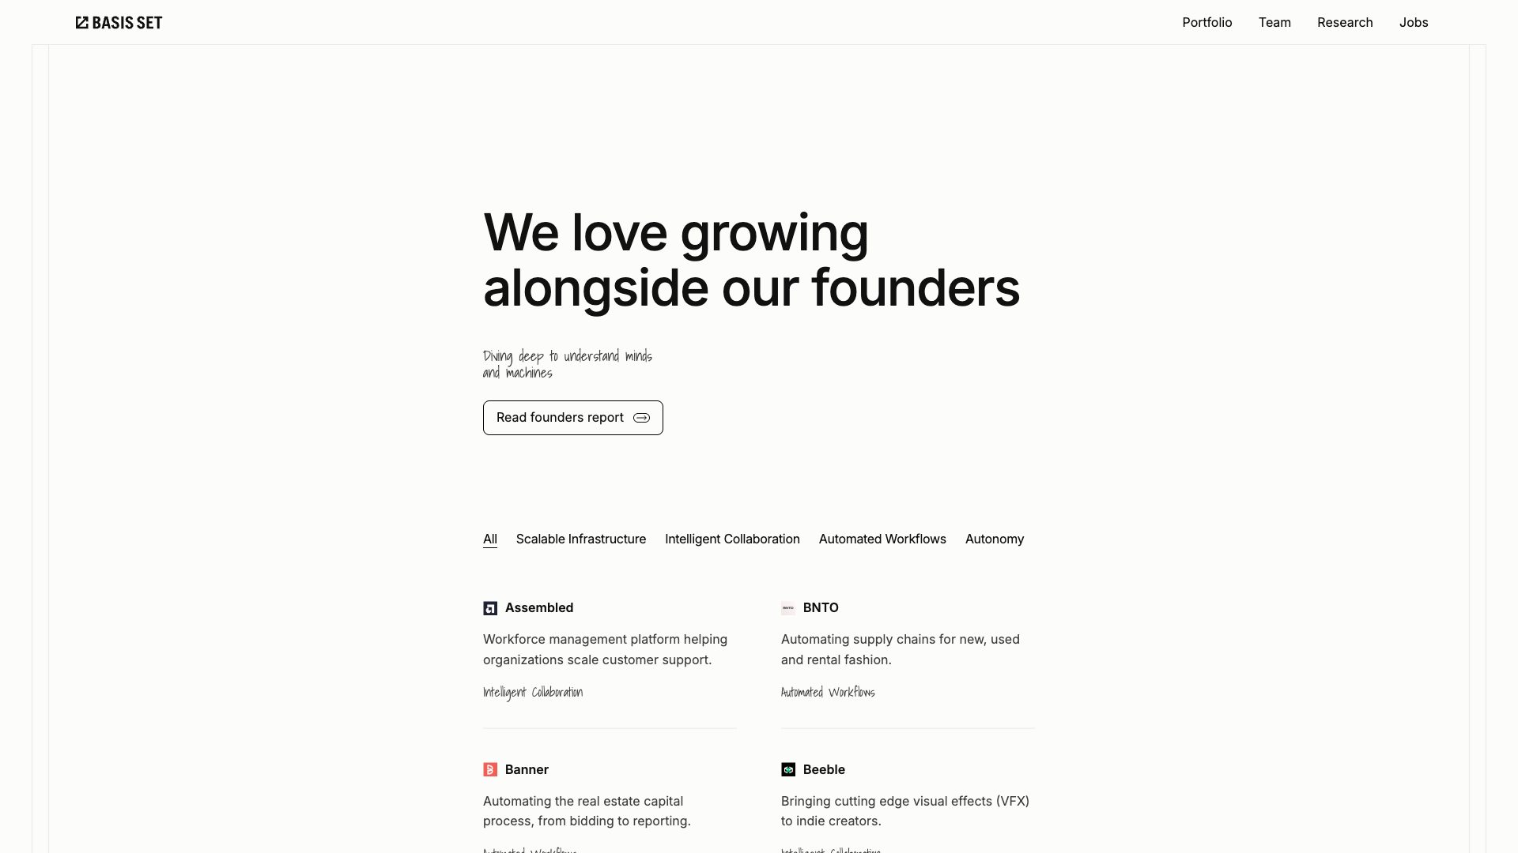Viewport: 1518px width, 853px height.
Task: Open the Research navigation item
Action: coord(1345,22)
